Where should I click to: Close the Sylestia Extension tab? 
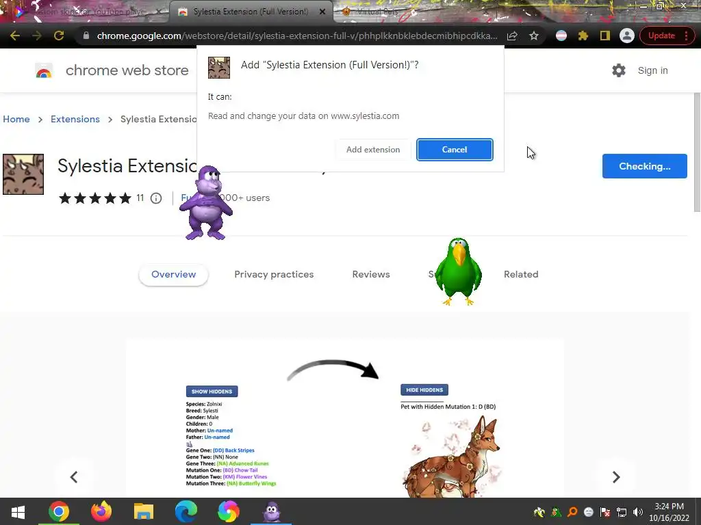tap(322, 12)
